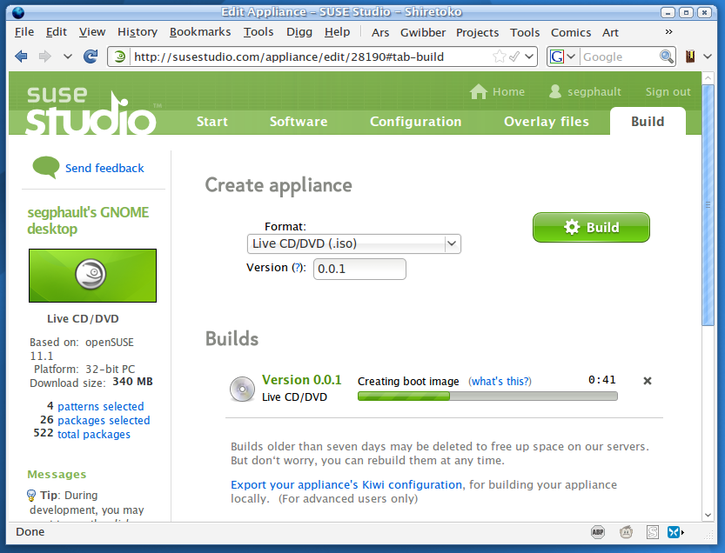Viewport: 725px width, 553px height.
Task: Open the History menu
Action: pyautogui.click(x=138, y=32)
